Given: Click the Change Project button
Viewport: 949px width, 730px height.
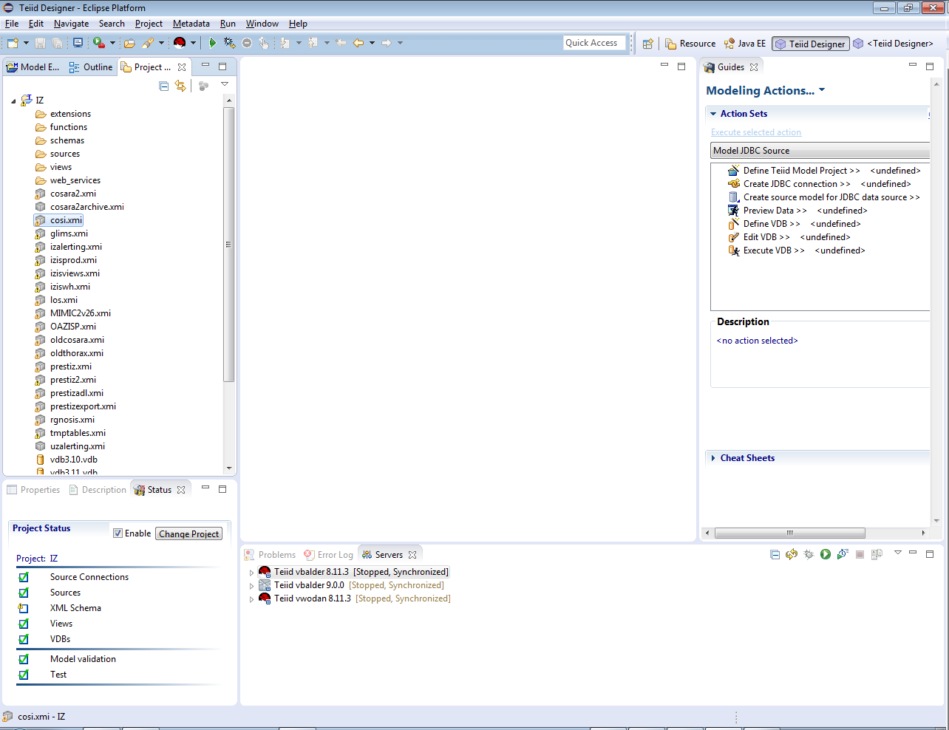Looking at the screenshot, I should coord(188,533).
